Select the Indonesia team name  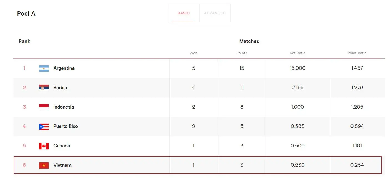[x=64, y=107]
